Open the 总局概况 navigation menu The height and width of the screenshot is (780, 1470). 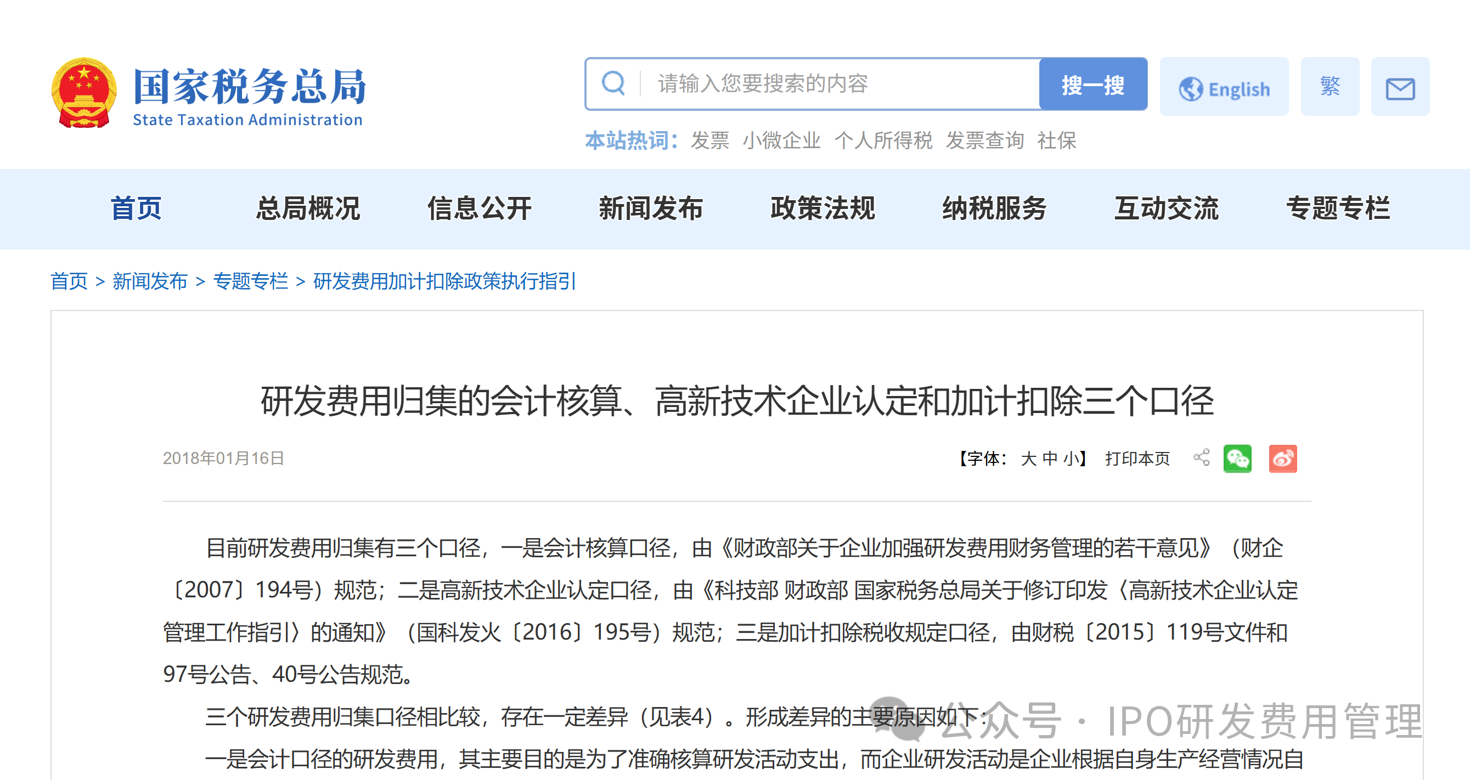point(308,208)
